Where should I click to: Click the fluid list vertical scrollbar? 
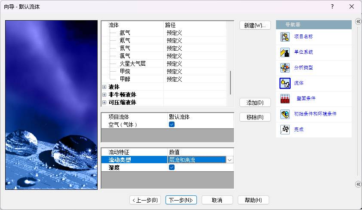click(x=231, y=82)
